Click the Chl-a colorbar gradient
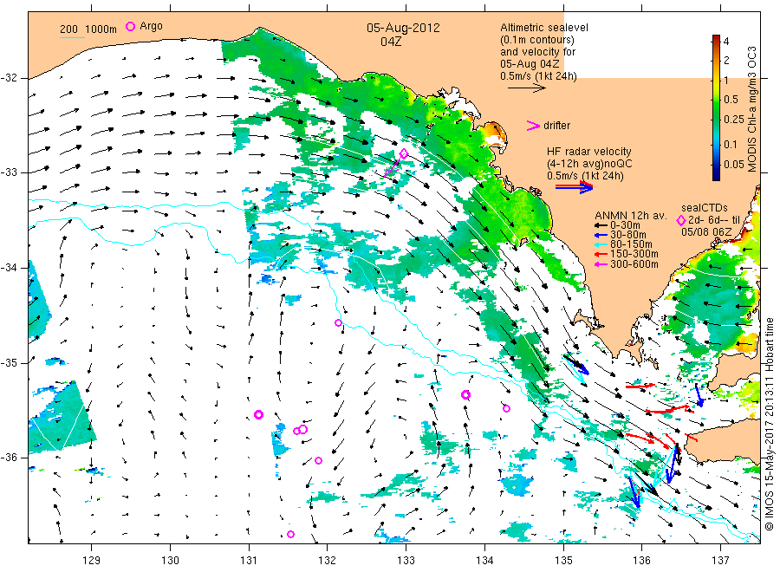780x572 pixels. (716, 107)
